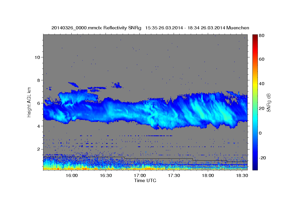
Task: Select the 17:30 time tick label
Action: (174, 176)
